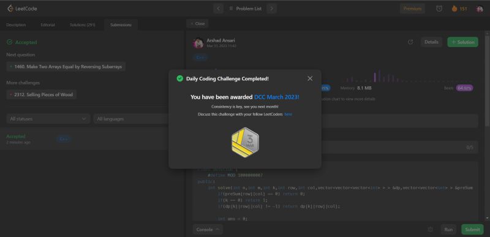490x237 pixels.
Task: Go to previous problem arrow
Action: (x=219, y=9)
